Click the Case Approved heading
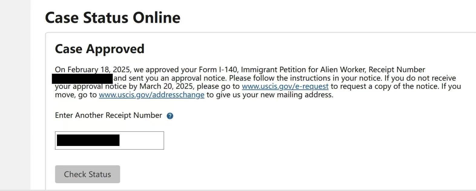 tap(99, 49)
